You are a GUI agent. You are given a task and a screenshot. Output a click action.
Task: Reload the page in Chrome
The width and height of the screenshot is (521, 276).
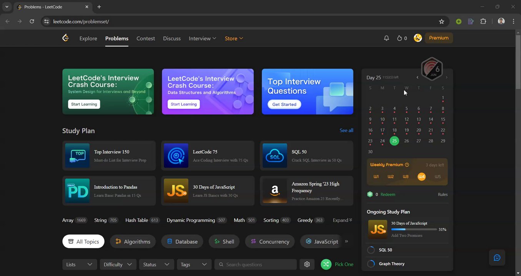pyautogui.click(x=32, y=21)
